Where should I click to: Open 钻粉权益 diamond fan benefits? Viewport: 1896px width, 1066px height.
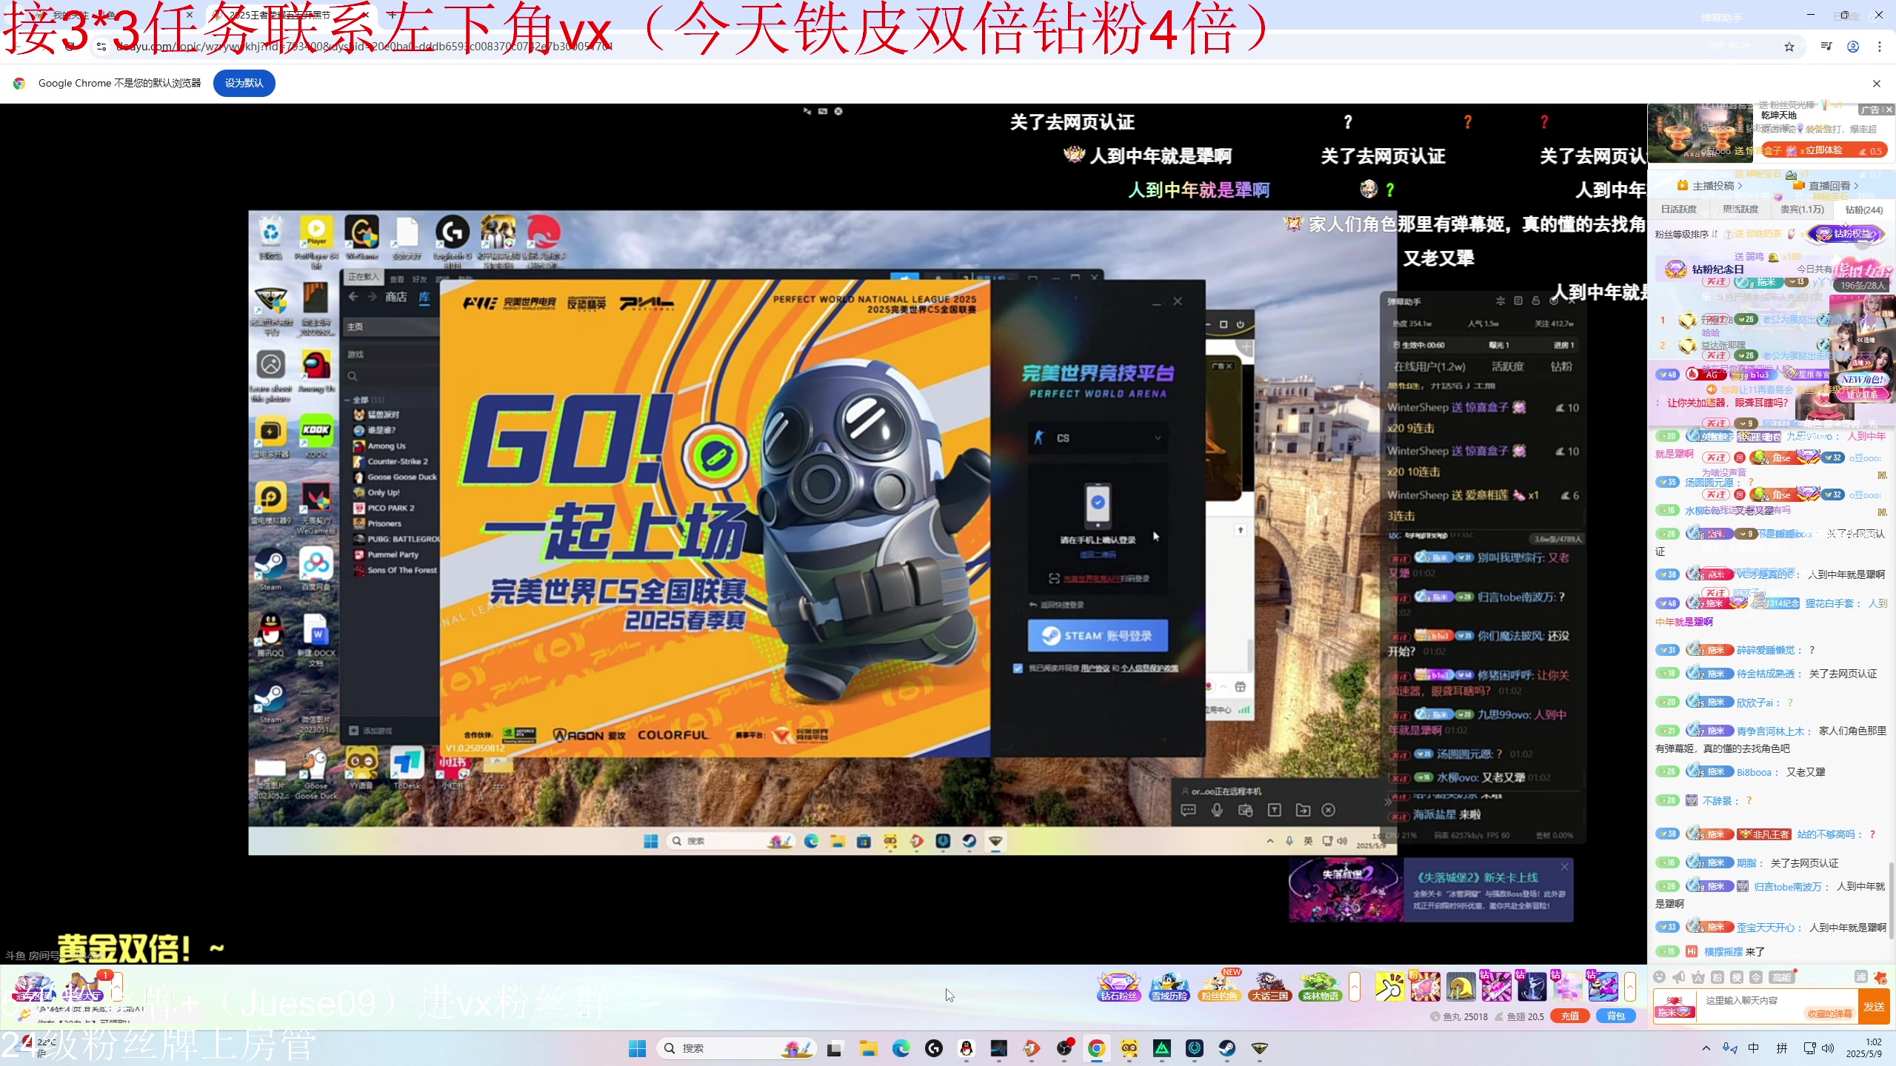click(x=1846, y=234)
